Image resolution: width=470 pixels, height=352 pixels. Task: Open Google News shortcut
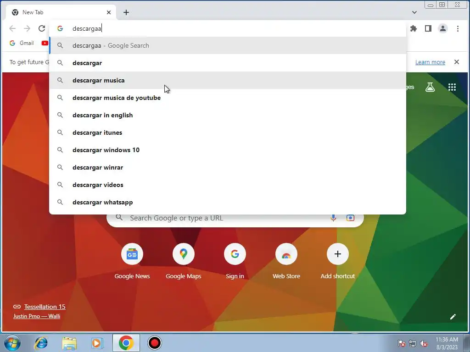(x=132, y=261)
